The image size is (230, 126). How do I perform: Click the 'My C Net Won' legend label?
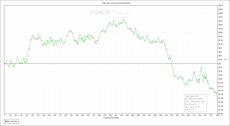[12, 121]
